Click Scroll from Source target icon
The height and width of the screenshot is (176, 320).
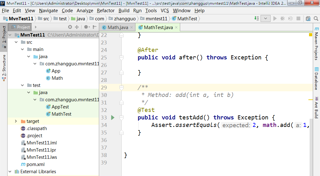coord(70,27)
